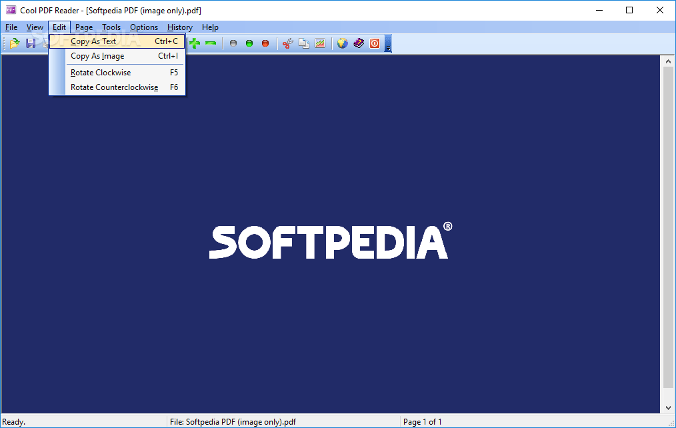Click the Ready status bar text
Screen dimensions: 676x428
tap(14, 422)
